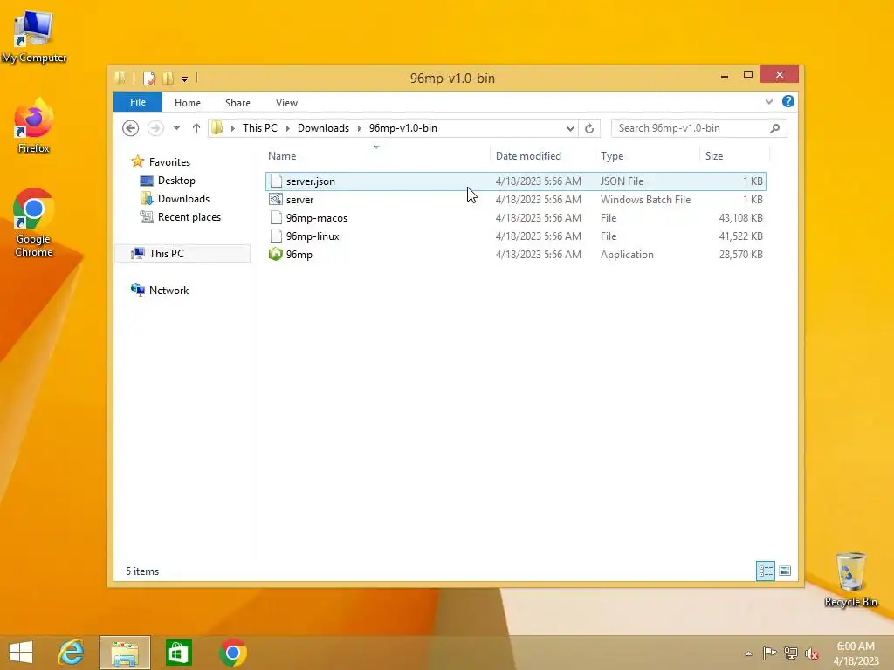This screenshot has height=670, width=894.
Task: Click 96mp-v1.0-bin in the address path
Action: (403, 128)
